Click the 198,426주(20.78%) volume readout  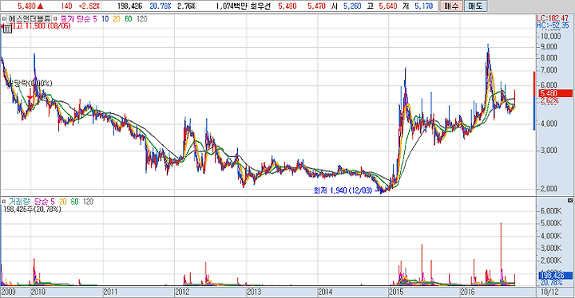32,210
